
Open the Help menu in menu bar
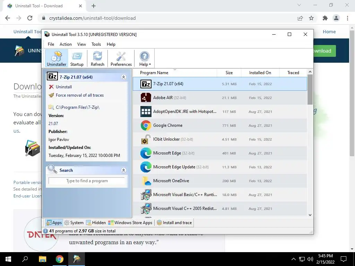[x=111, y=44]
